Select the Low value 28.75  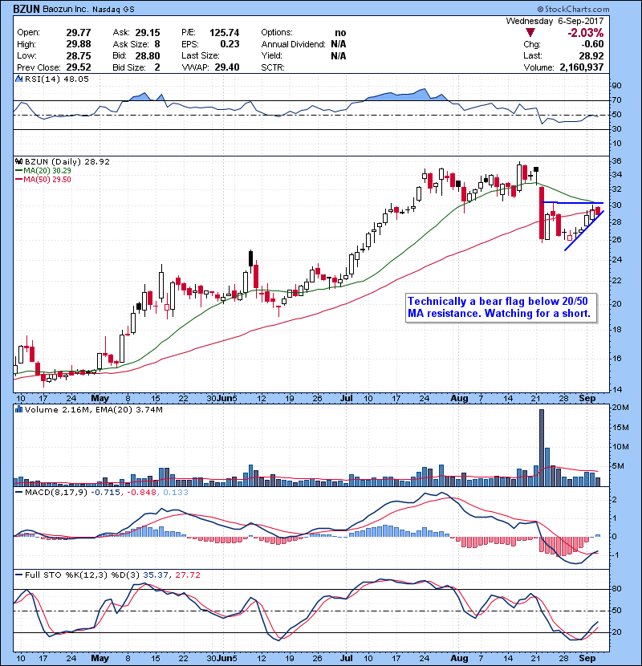point(79,55)
